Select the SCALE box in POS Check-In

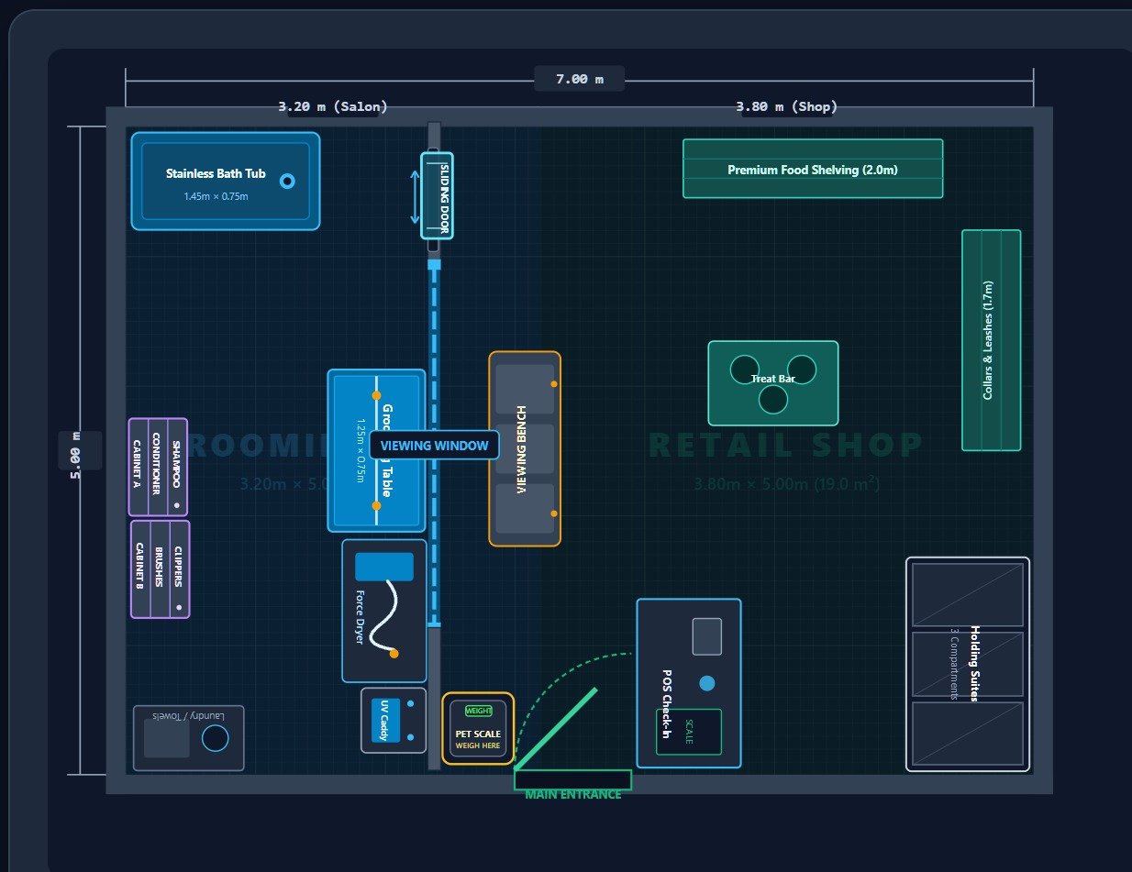tap(689, 732)
